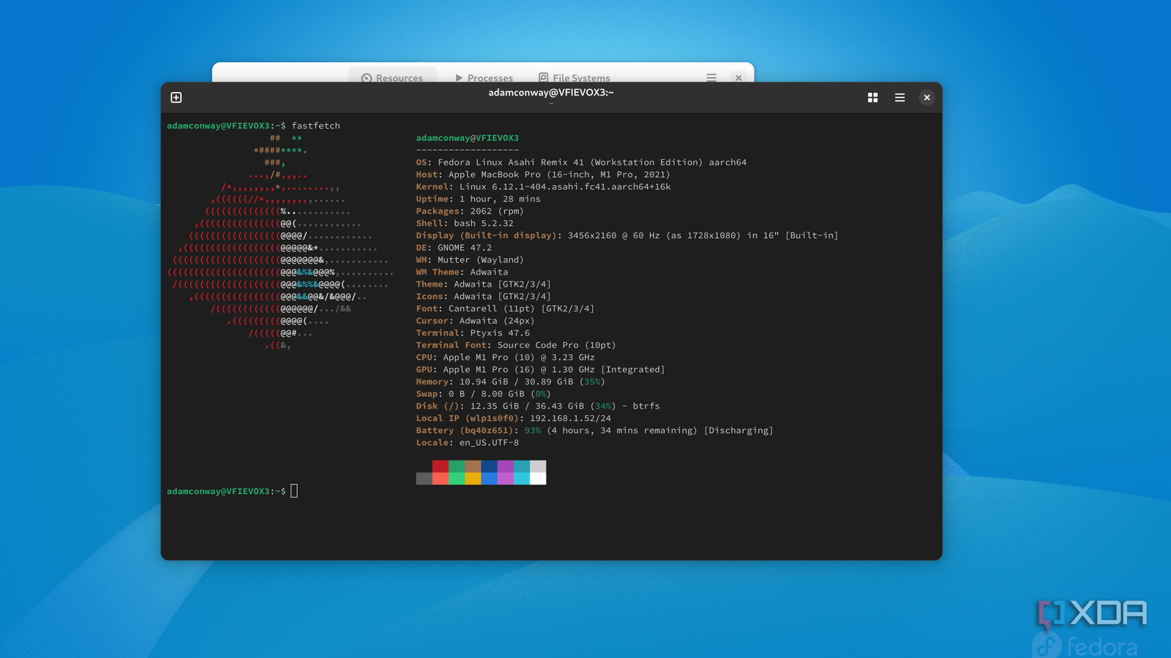The width and height of the screenshot is (1171, 658).
Task: Click the speedometer icon on the Resources tab
Action: click(x=367, y=77)
